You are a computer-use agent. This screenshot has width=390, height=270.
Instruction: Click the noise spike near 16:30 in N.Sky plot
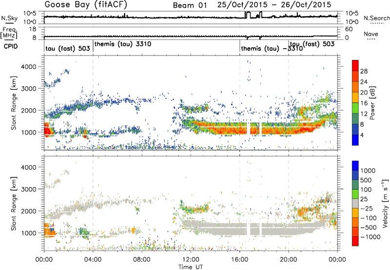coord(248,15)
